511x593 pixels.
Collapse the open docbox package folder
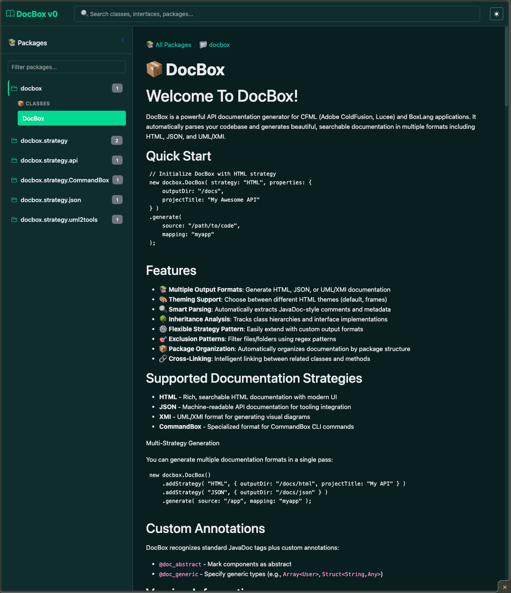31,88
